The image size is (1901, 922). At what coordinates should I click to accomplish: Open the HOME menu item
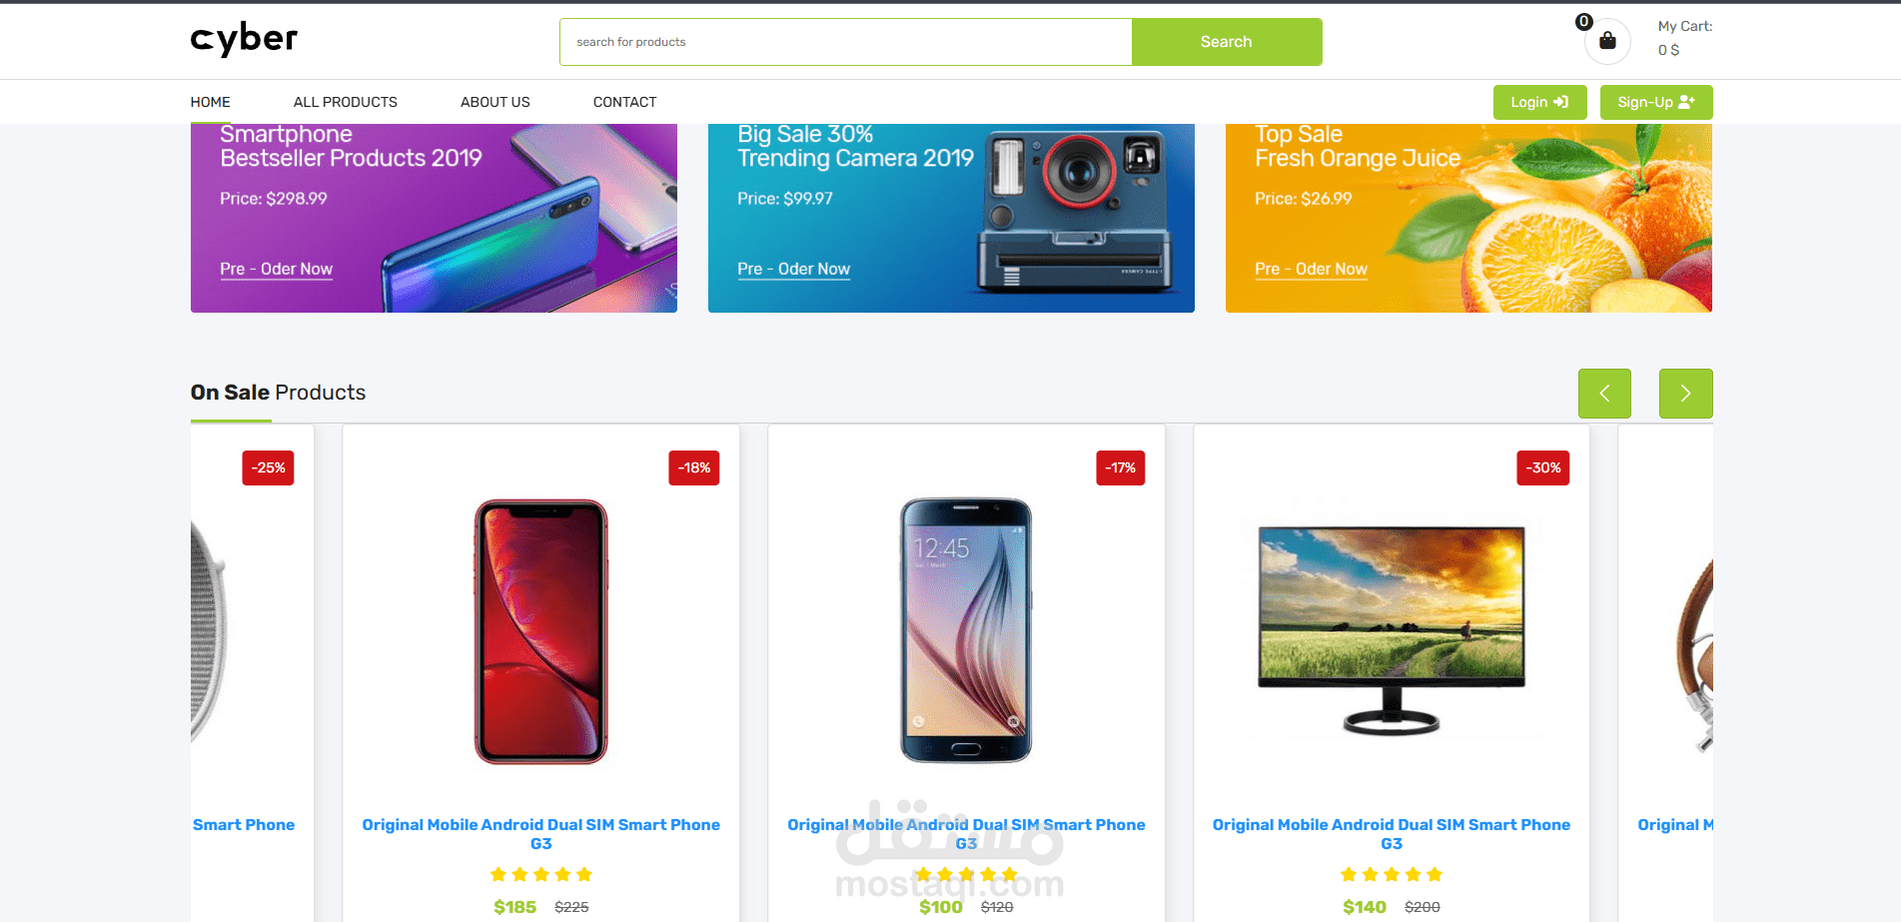pyautogui.click(x=211, y=102)
